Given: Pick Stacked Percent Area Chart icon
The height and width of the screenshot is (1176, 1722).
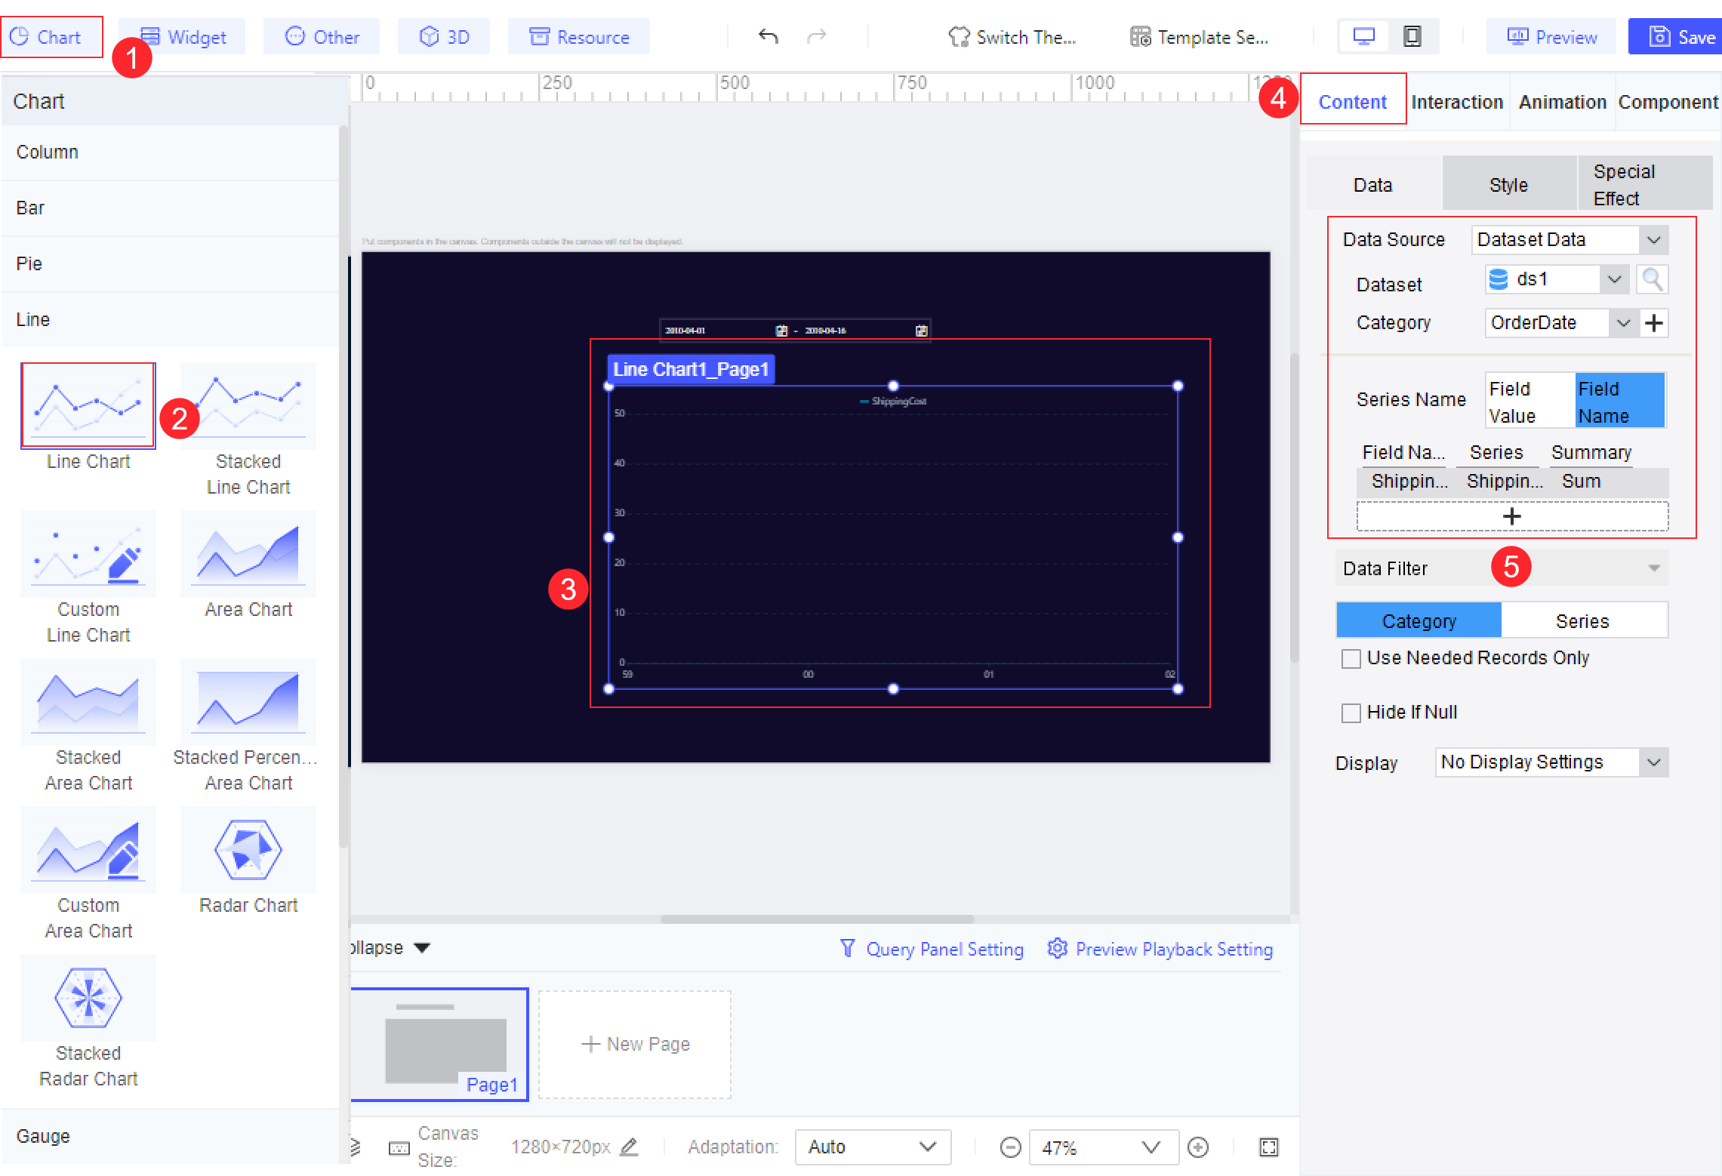Looking at the screenshot, I should pyautogui.click(x=248, y=701).
